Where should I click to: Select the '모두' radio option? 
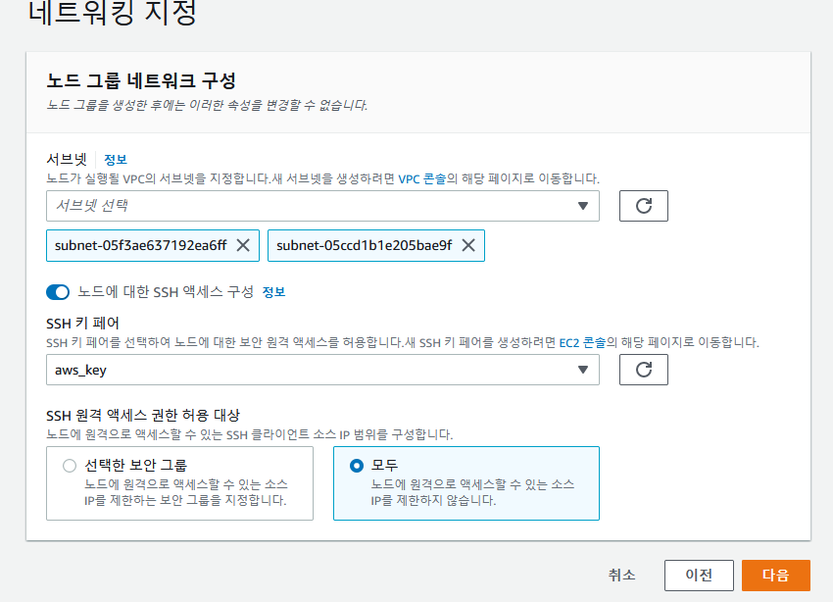(x=357, y=466)
